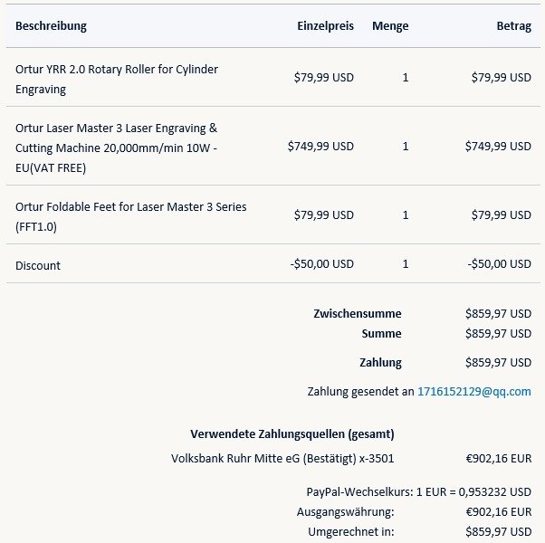Image resolution: width=545 pixels, height=543 pixels.
Task: Click the Zwischensumme label
Action: coord(357,314)
